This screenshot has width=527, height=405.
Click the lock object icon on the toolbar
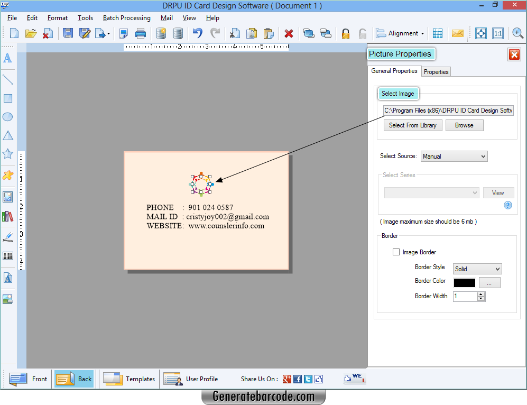click(x=345, y=33)
